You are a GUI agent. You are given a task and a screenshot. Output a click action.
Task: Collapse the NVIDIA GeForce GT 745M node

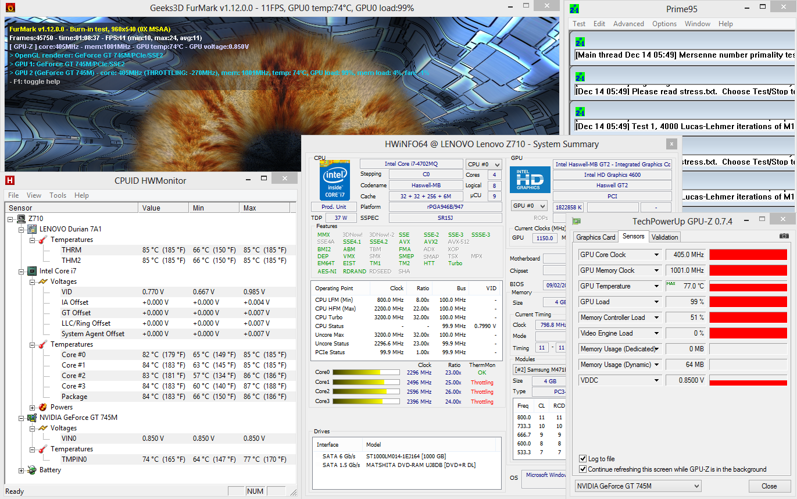pos(22,418)
